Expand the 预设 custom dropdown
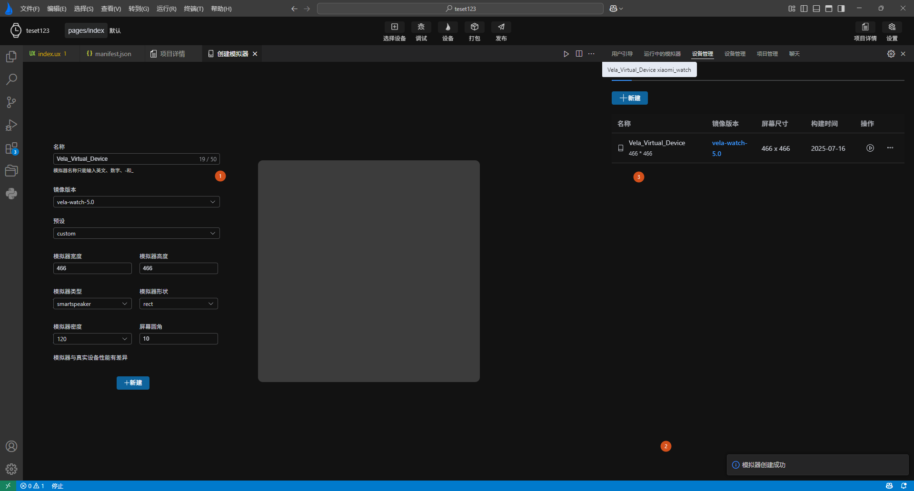The width and height of the screenshot is (914, 491). 136,234
